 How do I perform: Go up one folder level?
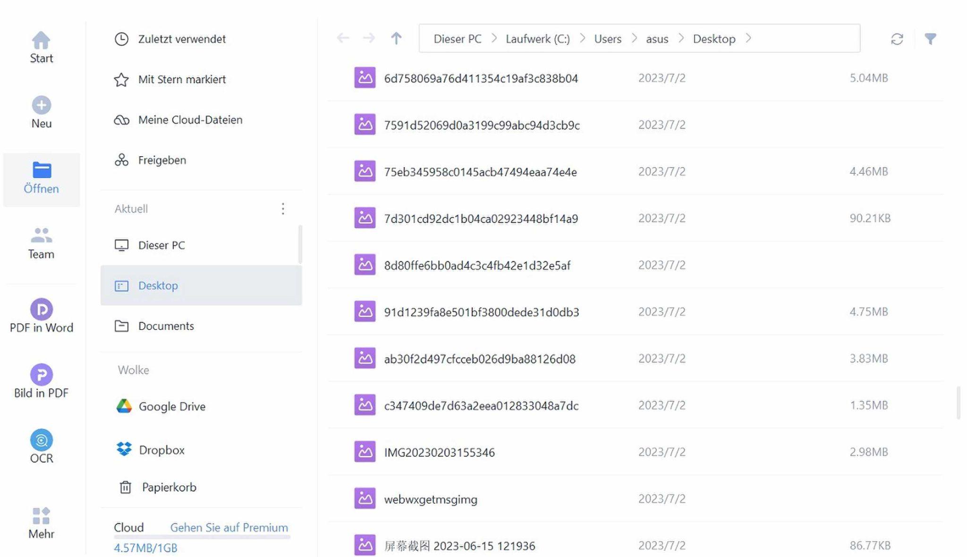(x=396, y=38)
